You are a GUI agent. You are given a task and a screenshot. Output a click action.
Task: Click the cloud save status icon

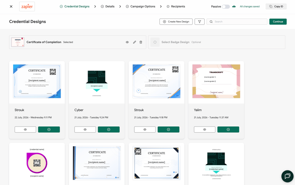pyautogui.click(x=234, y=7)
